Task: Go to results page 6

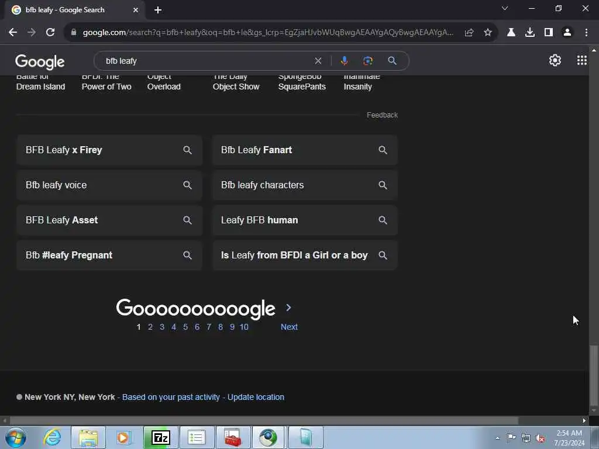Action: click(x=197, y=327)
